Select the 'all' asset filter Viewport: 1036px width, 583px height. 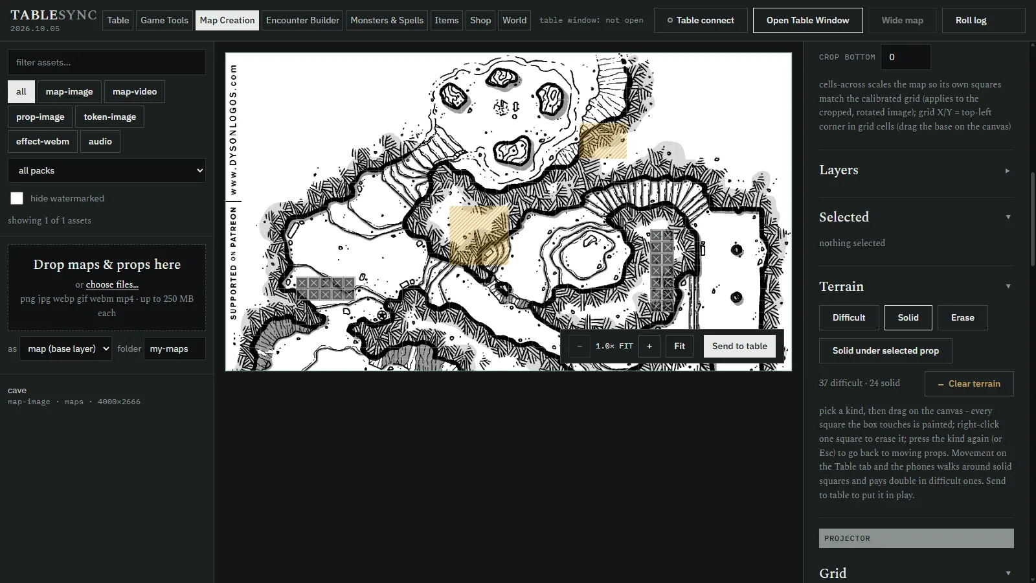point(21,91)
